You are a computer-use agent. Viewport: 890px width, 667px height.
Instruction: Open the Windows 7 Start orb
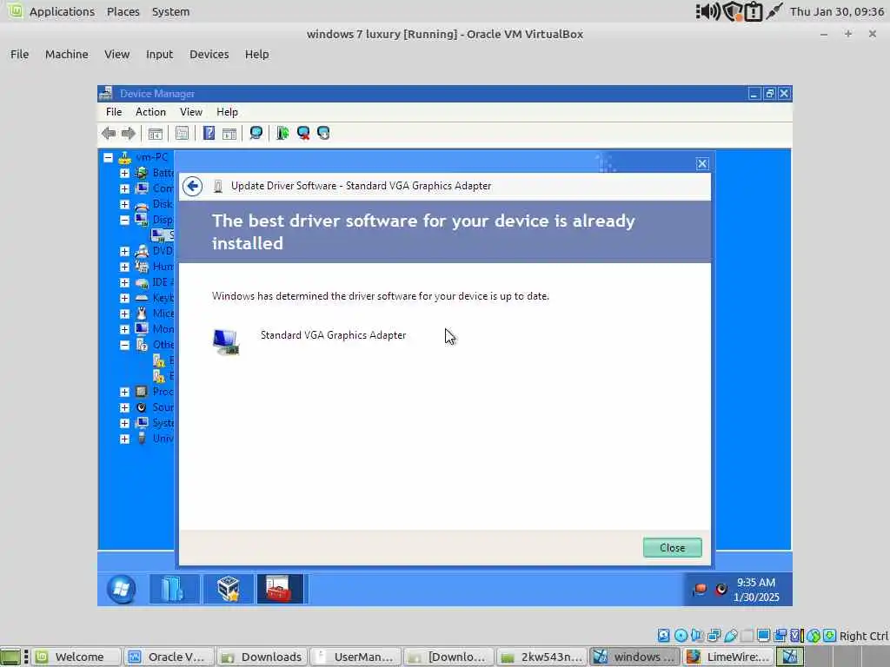point(121,590)
